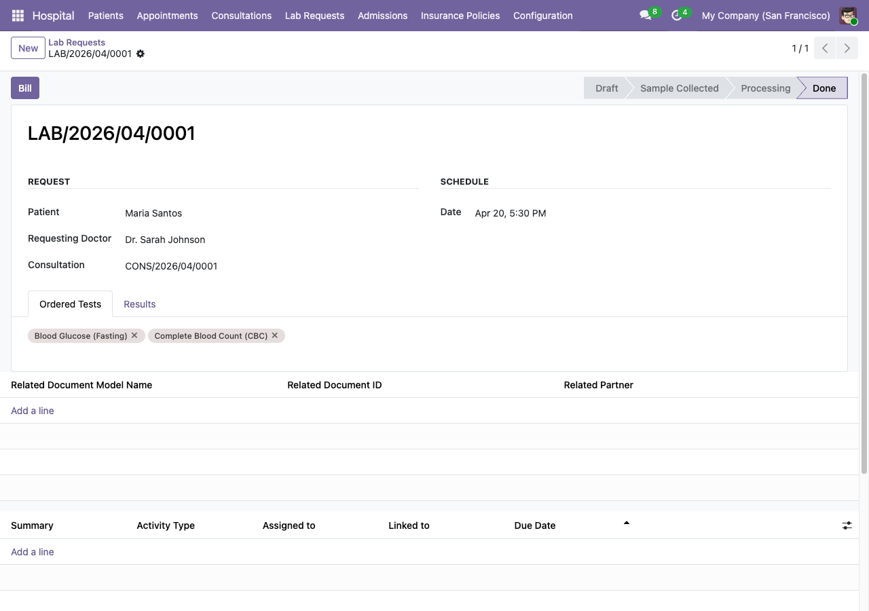
Task: Switch company via My Company (San Francisco)
Action: pyautogui.click(x=766, y=16)
